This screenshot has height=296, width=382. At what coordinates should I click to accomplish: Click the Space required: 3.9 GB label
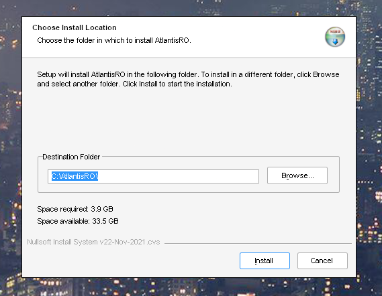click(75, 209)
